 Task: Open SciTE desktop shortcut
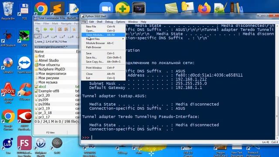57,145
